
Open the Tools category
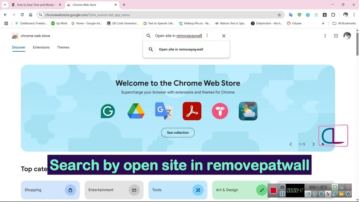(178, 190)
